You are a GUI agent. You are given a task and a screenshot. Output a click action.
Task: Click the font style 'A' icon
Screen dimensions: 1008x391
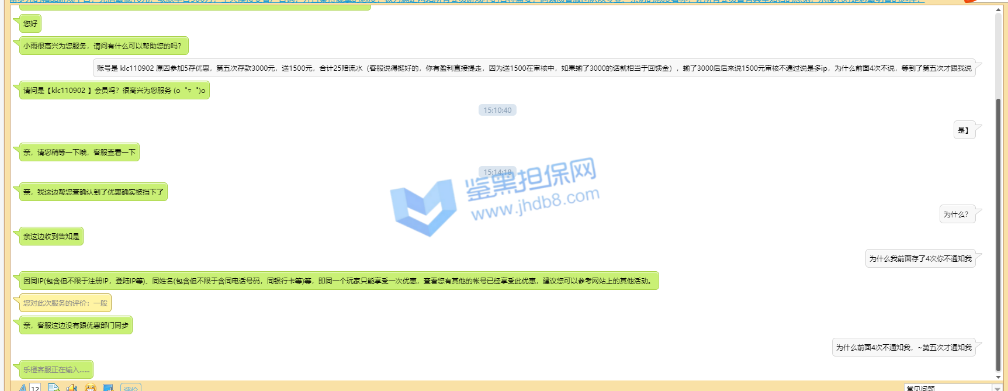pyautogui.click(x=23, y=387)
